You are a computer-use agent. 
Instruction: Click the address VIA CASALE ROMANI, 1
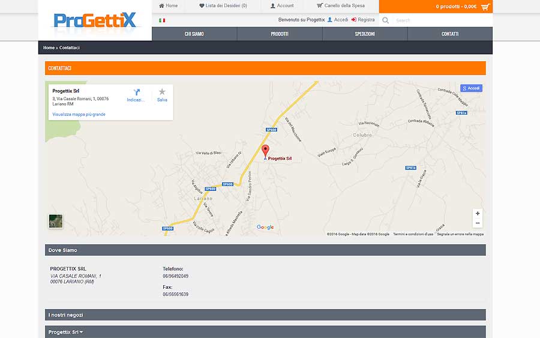(76, 276)
